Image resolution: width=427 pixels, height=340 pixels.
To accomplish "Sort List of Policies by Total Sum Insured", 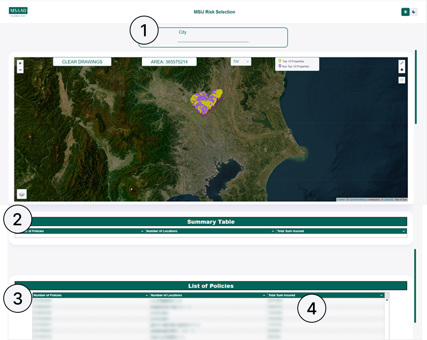I will (381, 295).
